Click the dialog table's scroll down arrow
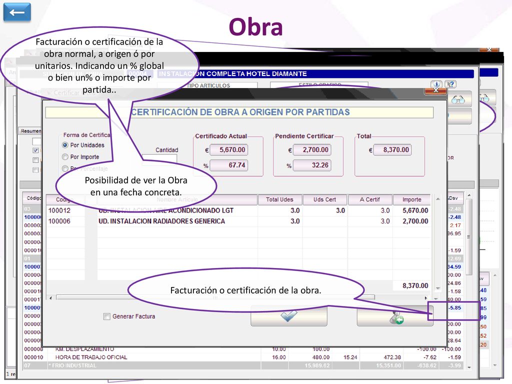The width and height of the screenshot is (512, 384). coord(438,288)
